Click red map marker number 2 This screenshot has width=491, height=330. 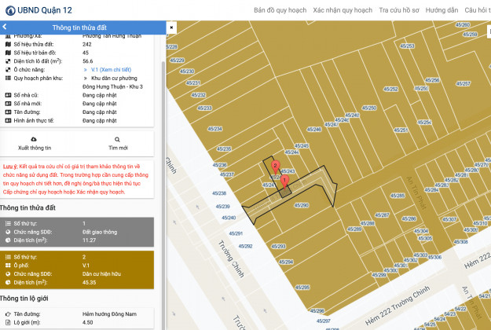pyautogui.click(x=274, y=167)
